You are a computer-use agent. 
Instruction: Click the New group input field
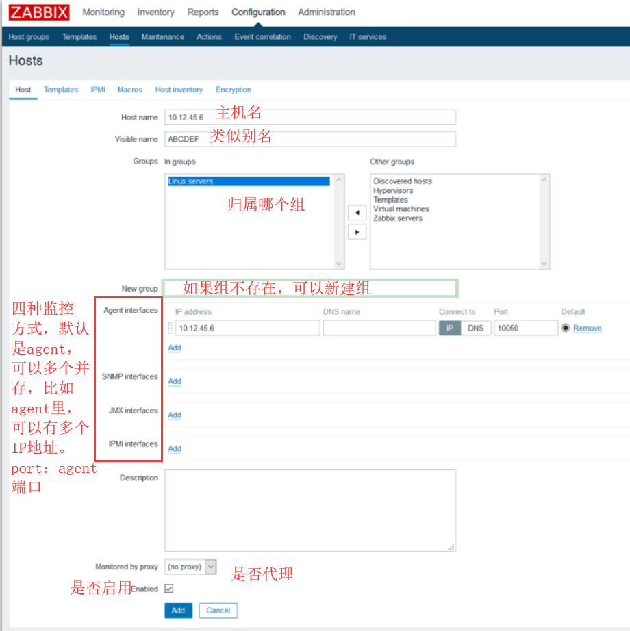(310, 288)
